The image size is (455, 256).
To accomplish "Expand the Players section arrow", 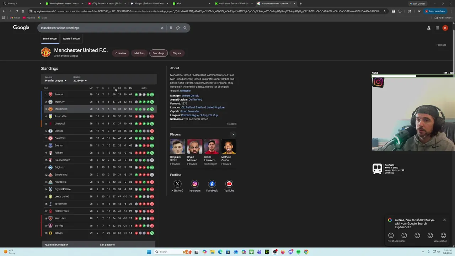I will [x=233, y=134].
